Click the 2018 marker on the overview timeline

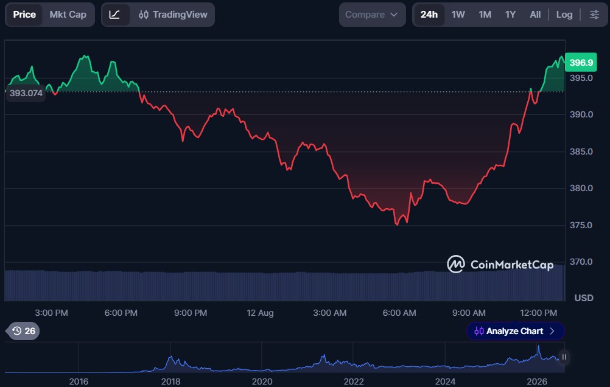tap(170, 381)
